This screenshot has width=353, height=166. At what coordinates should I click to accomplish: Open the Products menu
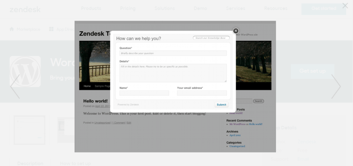pyautogui.click(x=91, y=9)
